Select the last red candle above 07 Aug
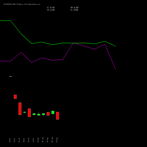The width and height of the screenshot is (147, 147). pyautogui.click(x=58, y=116)
